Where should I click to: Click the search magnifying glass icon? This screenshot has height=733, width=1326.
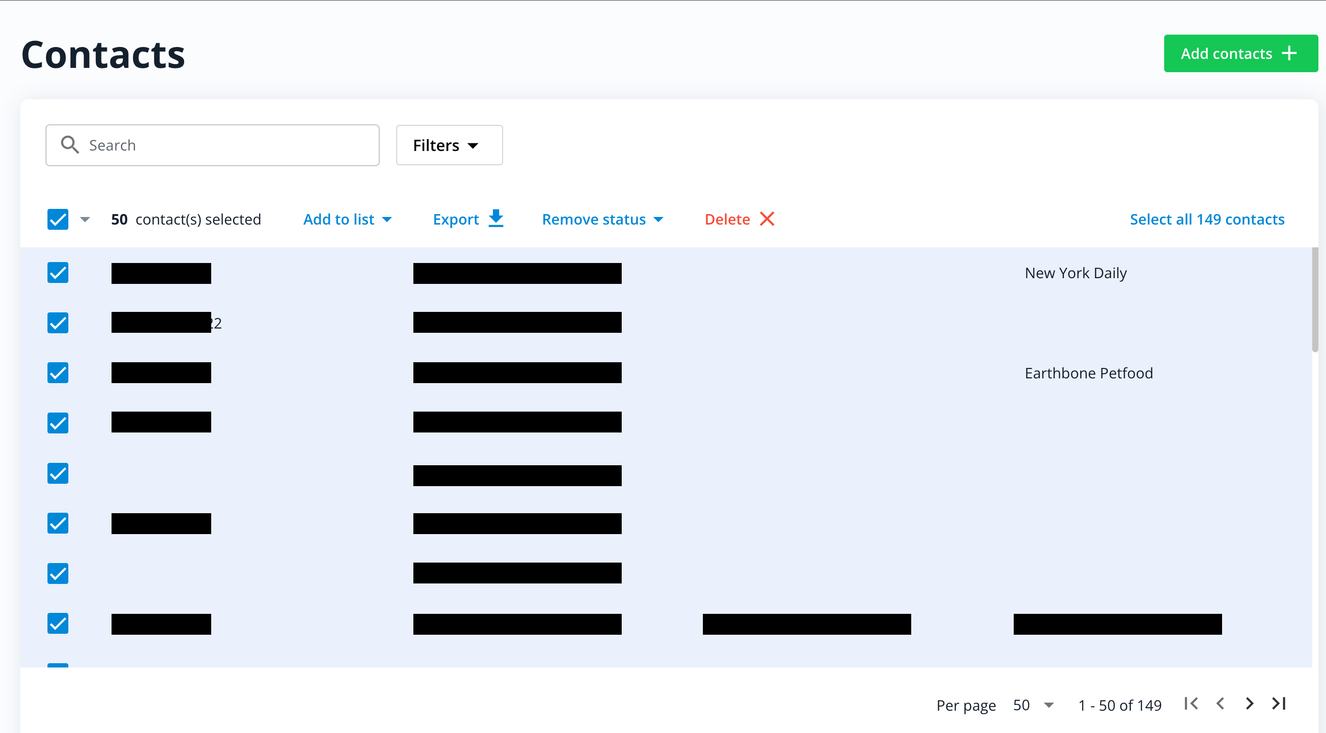coord(71,145)
